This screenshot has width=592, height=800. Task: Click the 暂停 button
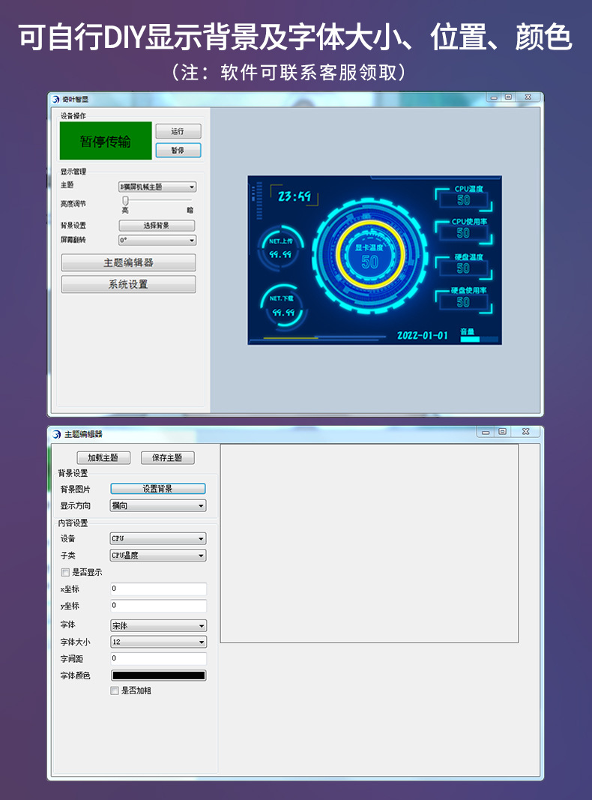178,150
